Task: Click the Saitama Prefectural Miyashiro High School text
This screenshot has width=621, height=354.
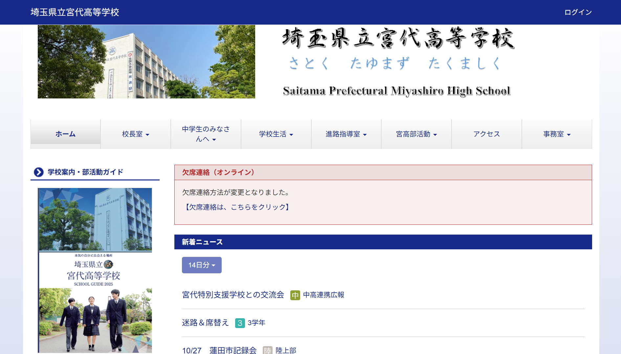Action: point(397,91)
